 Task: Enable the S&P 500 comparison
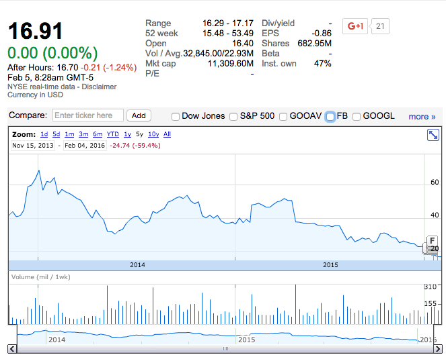[233, 116]
